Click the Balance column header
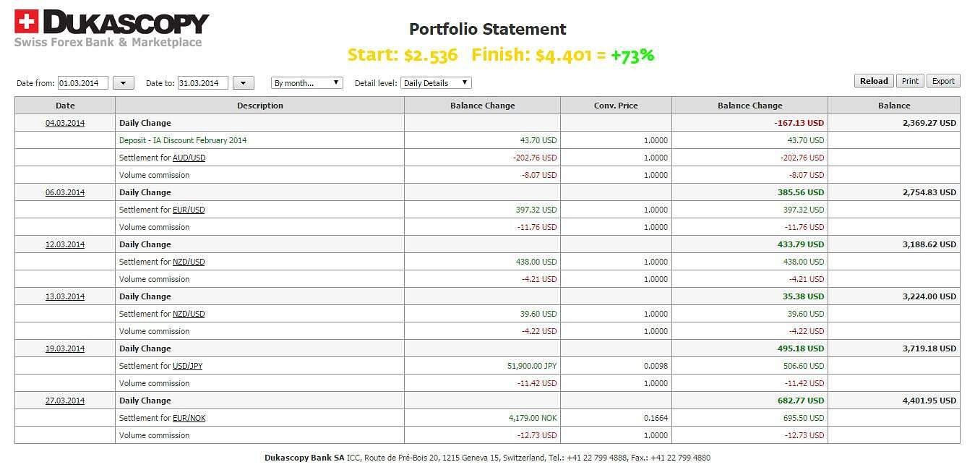 (894, 106)
